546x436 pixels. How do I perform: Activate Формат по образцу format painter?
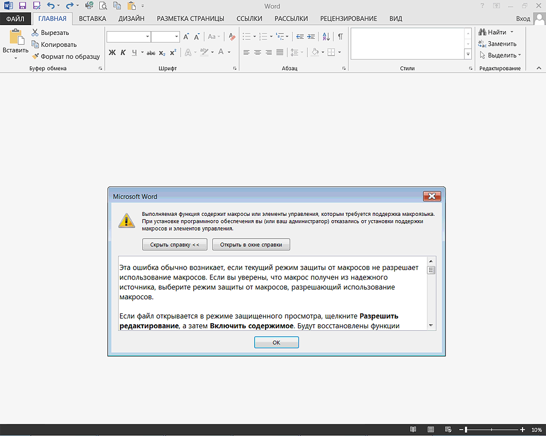click(x=66, y=56)
